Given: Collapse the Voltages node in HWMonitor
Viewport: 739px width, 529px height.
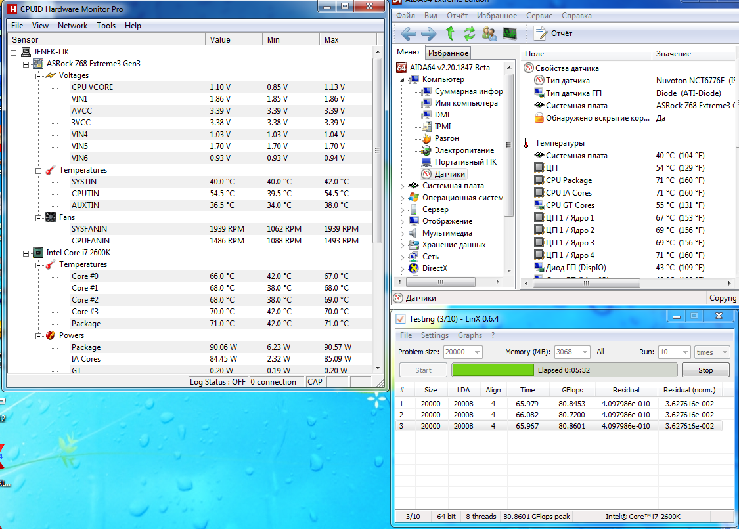Looking at the screenshot, I should tap(38, 75).
